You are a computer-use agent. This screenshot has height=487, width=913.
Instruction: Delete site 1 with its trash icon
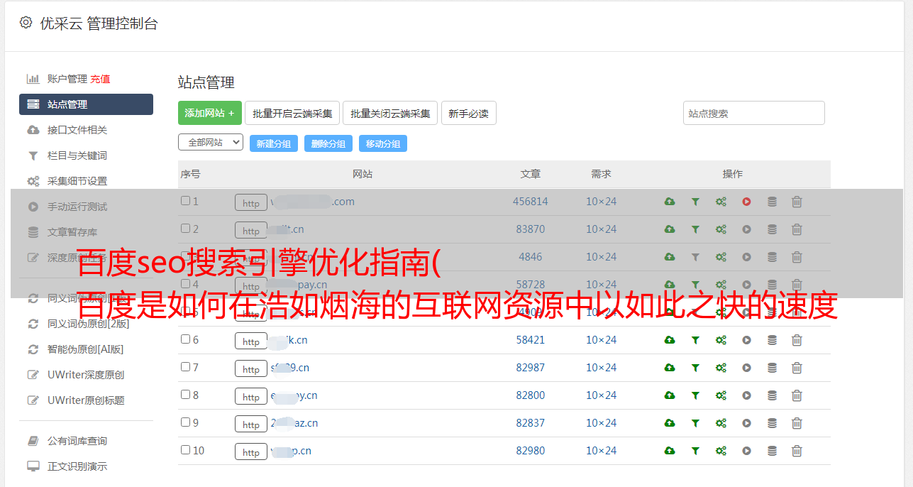pyautogui.click(x=797, y=202)
